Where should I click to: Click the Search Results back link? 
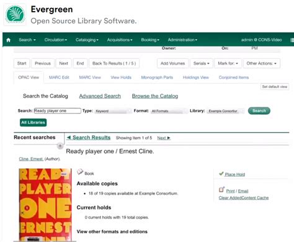click(x=89, y=138)
